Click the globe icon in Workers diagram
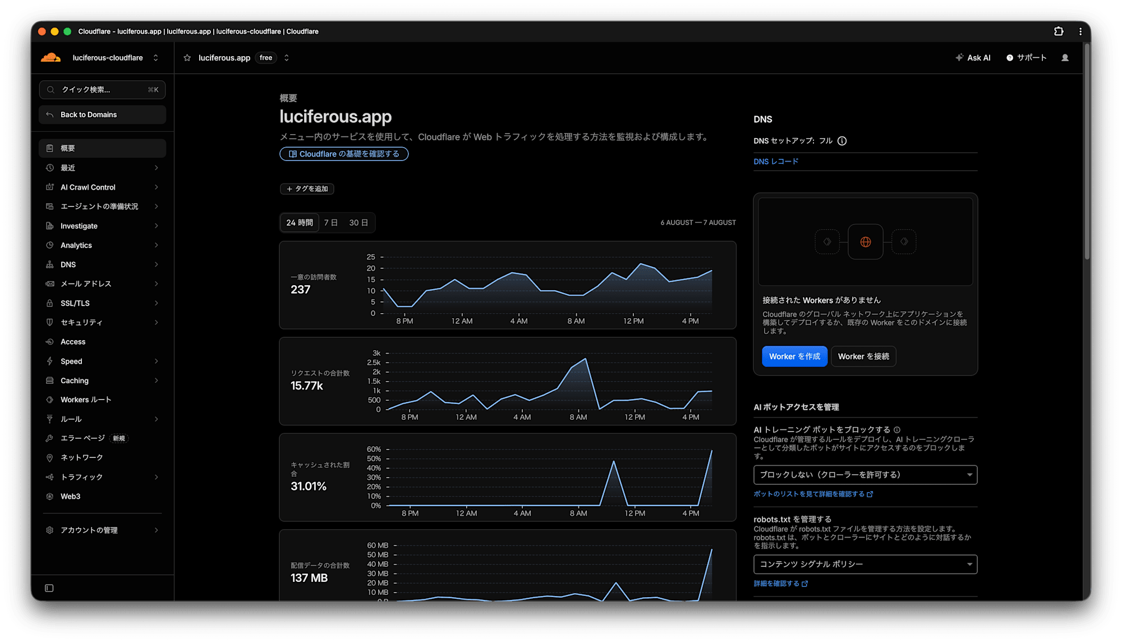 [866, 242]
